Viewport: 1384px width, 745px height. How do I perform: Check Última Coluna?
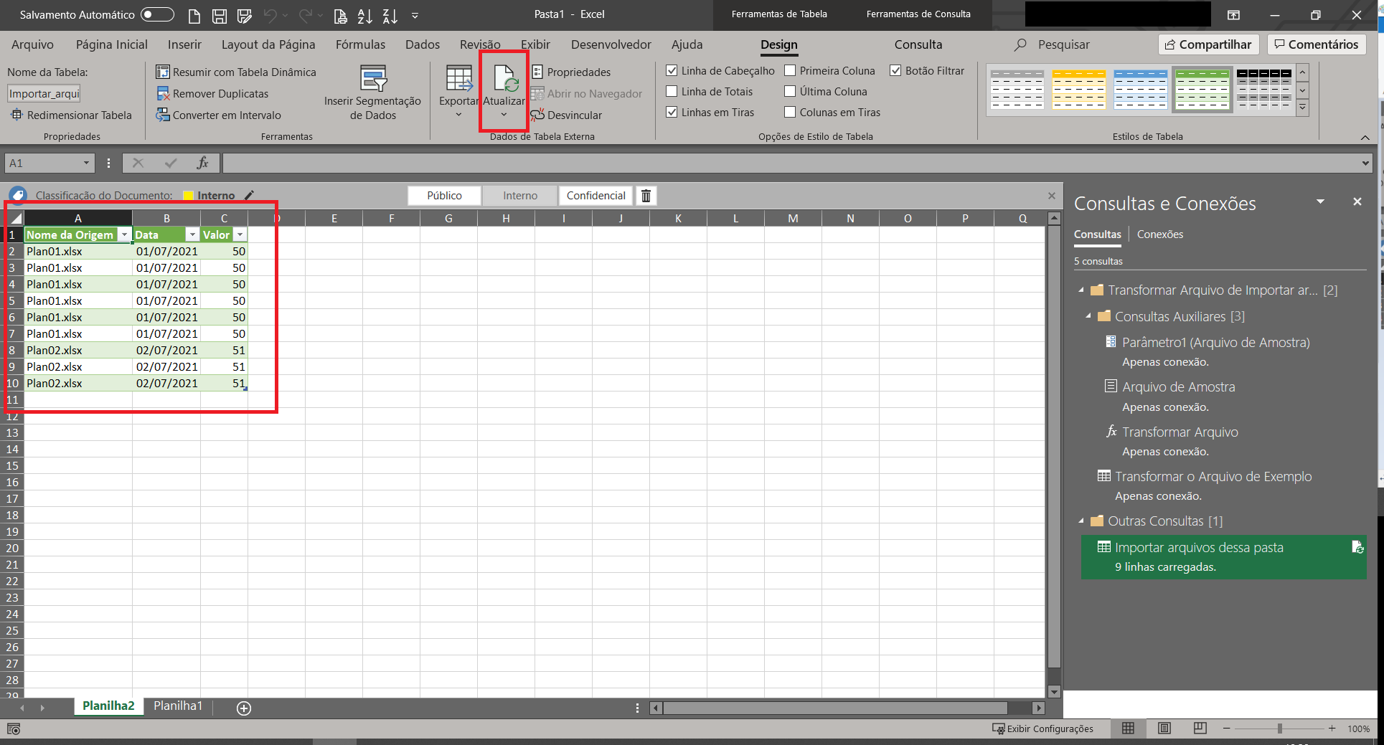click(790, 91)
